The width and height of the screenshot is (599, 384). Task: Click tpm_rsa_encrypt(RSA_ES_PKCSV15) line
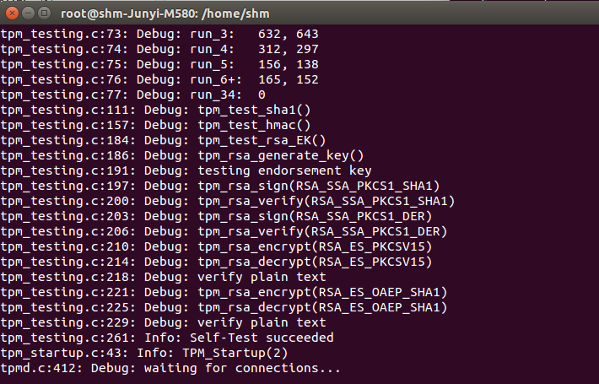[x=216, y=246]
